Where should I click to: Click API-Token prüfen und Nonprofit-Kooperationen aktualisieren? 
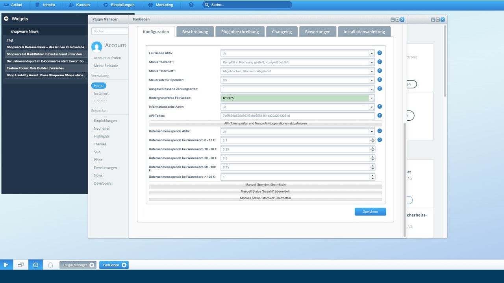click(265, 123)
